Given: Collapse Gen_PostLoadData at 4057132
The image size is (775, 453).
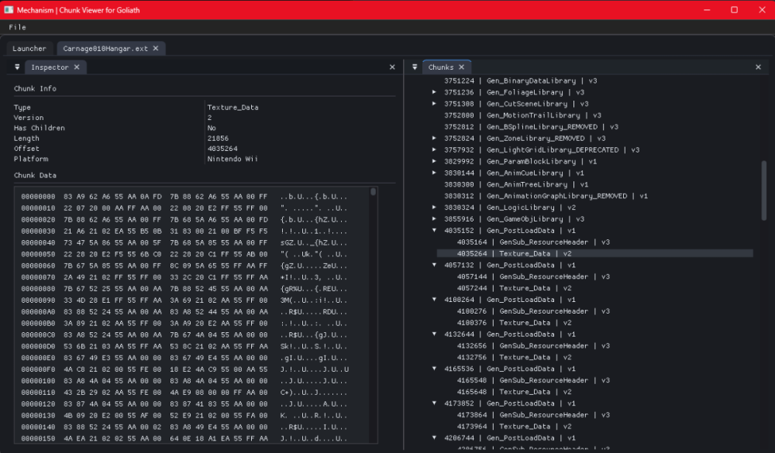Looking at the screenshot, I should click(435, 266).
